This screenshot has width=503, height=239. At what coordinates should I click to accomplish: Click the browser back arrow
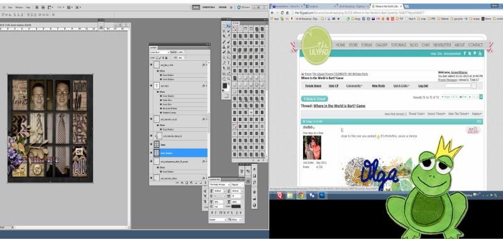272,13
